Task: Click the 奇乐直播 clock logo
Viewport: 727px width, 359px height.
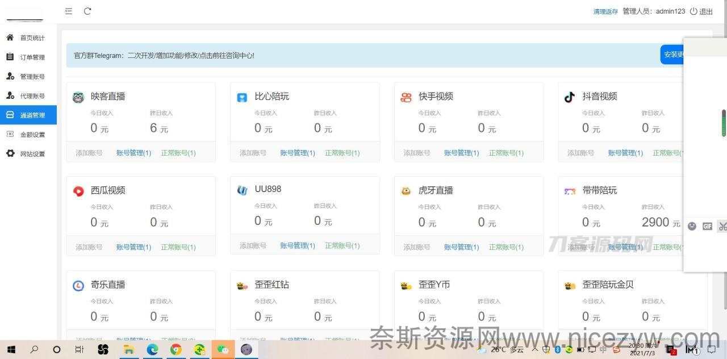Action: coord(78,286)
